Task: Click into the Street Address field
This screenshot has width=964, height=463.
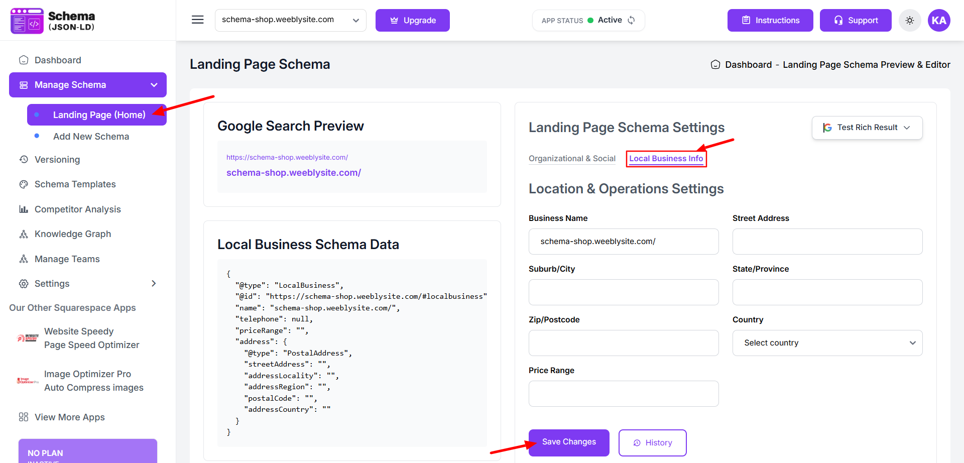Action: point(827,242)
